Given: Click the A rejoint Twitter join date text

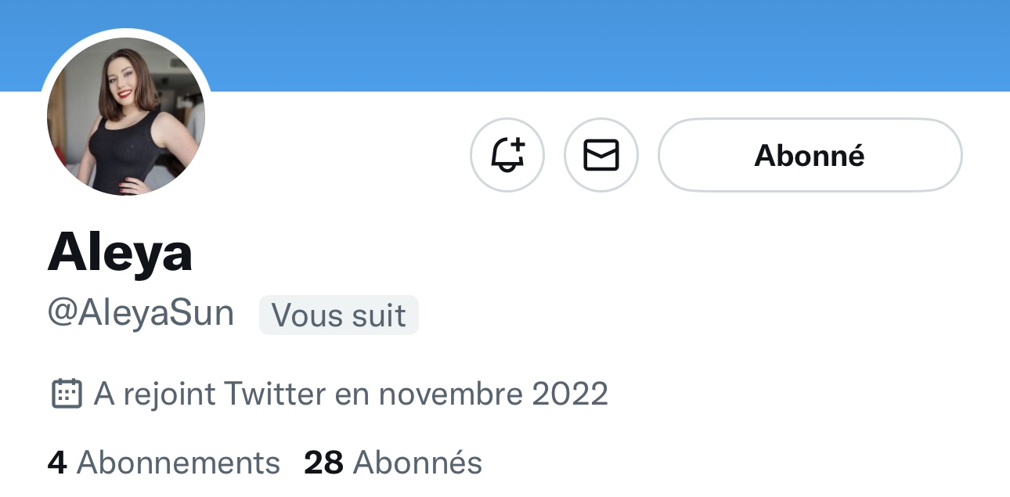Looking at the screenshot, I should pyautogui.click(x=351, y=393).
